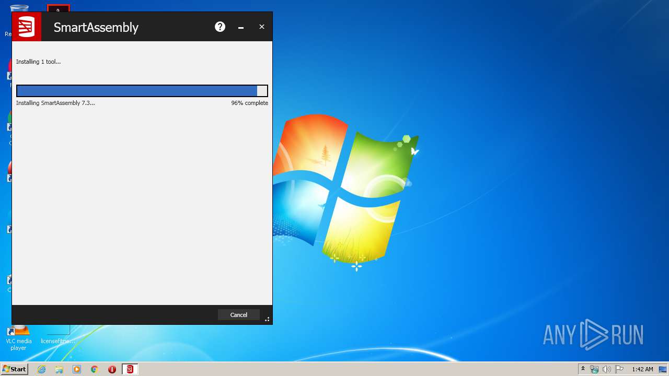The height and width of the screenshot is (376, 669).
Task: Click the 1:42 AM system clock
Action: pyautogui.click(x=642, y=369)
